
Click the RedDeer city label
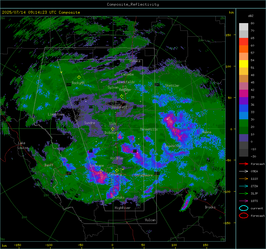[125, 90]
